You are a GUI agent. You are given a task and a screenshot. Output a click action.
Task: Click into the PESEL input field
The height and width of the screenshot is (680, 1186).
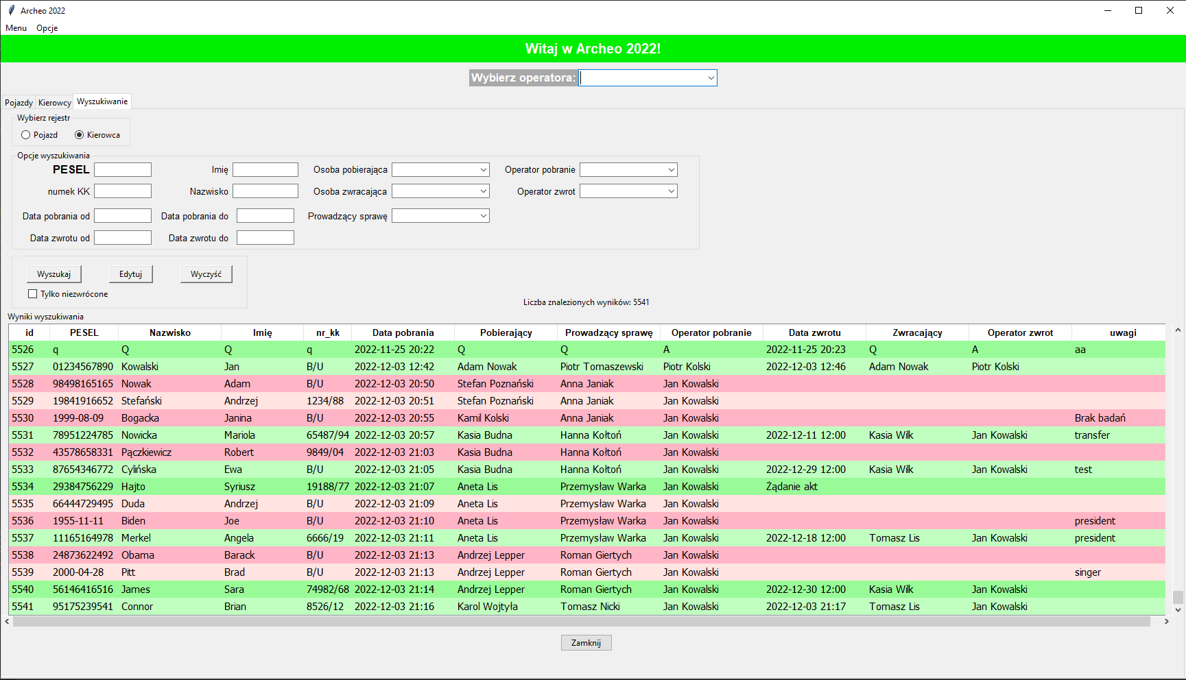(x=123, y=170)
